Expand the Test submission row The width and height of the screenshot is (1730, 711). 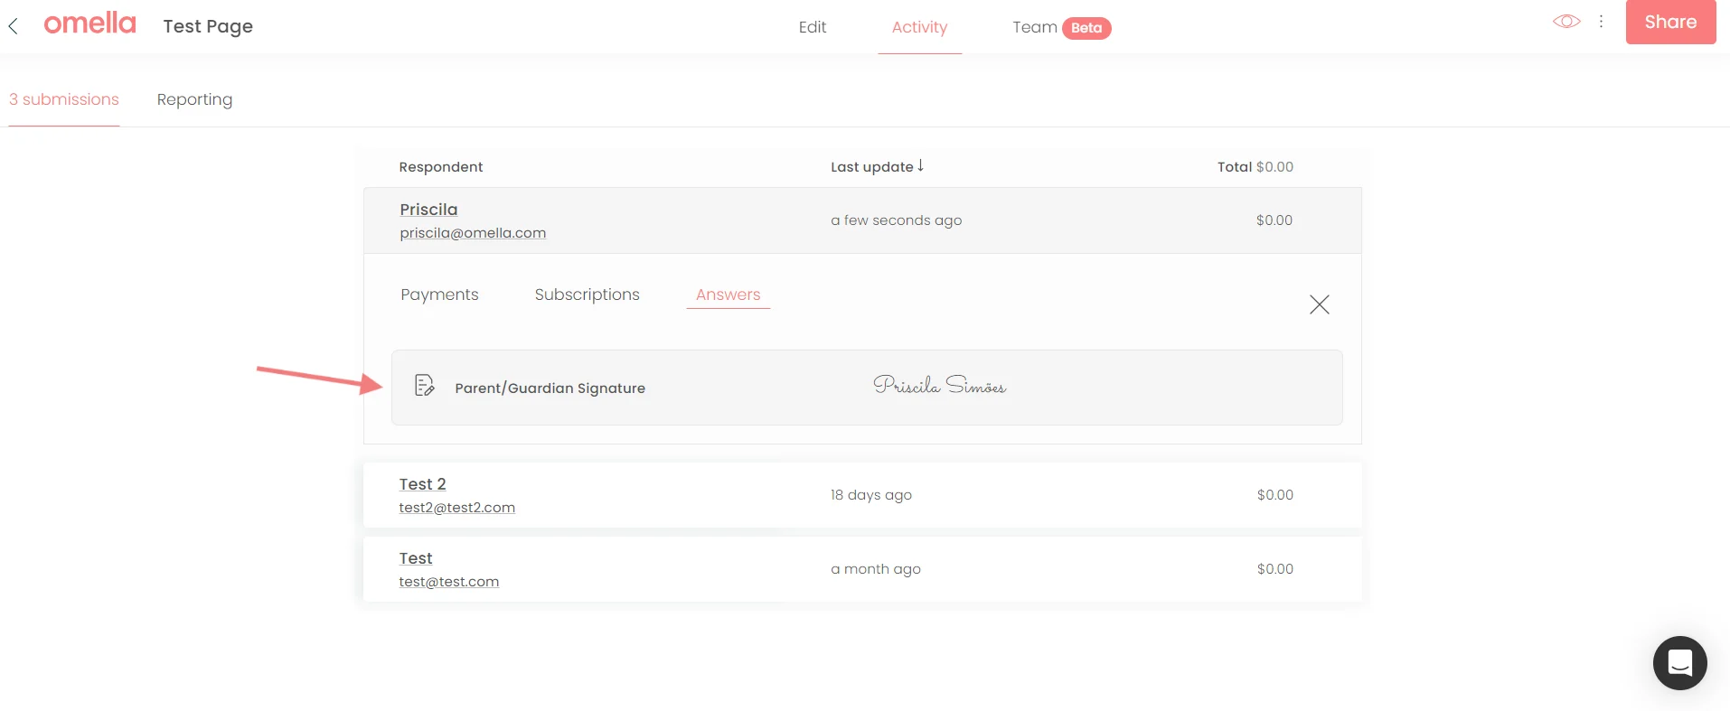point(862,569)
